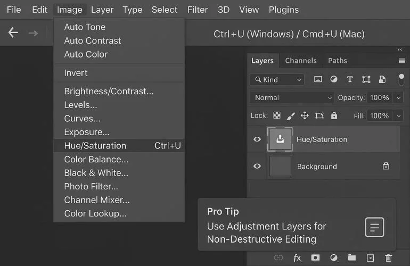Filter layers by type (T) icon
Image resolution: width=410 pixels, height=266 pixels.
click(350, 79)
